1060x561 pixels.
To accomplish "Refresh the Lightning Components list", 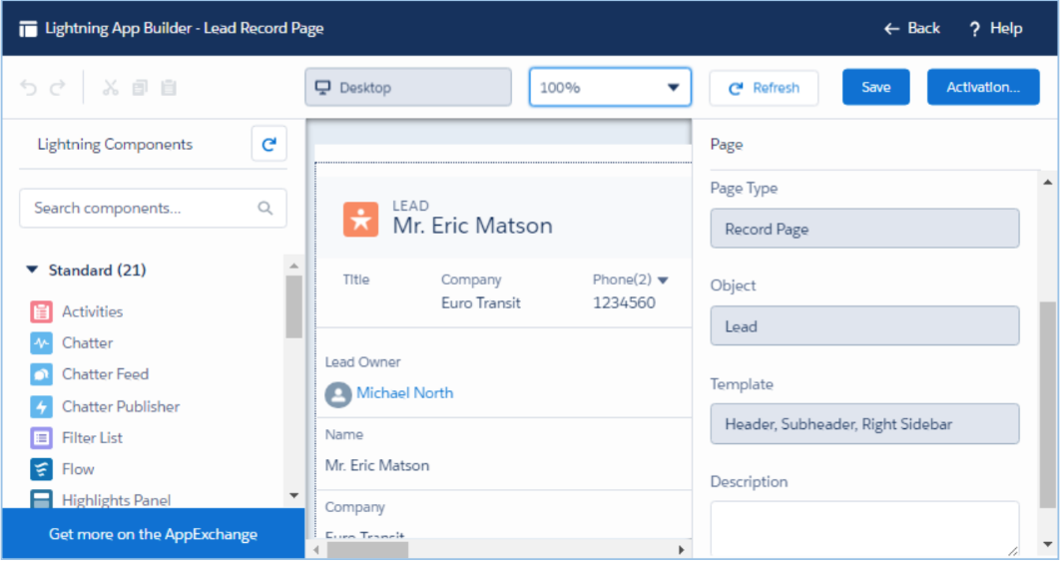I will 268,145.
